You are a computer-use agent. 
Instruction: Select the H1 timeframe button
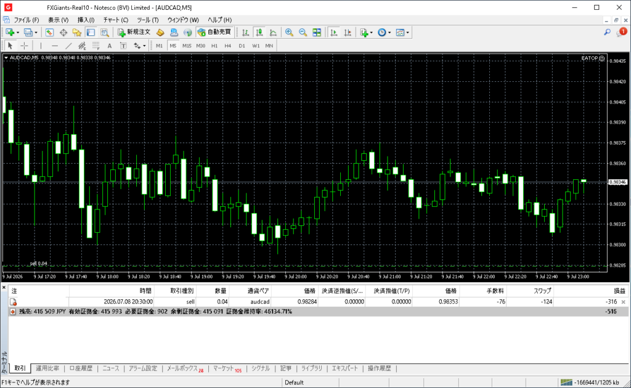click(x=214, y=46)
